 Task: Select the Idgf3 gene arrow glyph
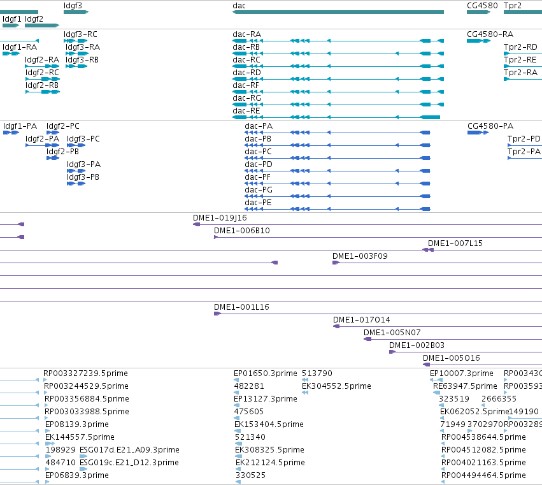point(76,12)
